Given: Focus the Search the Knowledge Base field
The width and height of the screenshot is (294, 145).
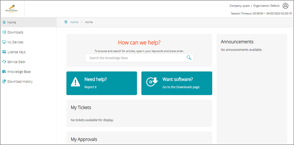Looking at the screenshot, I should point(135,58).
